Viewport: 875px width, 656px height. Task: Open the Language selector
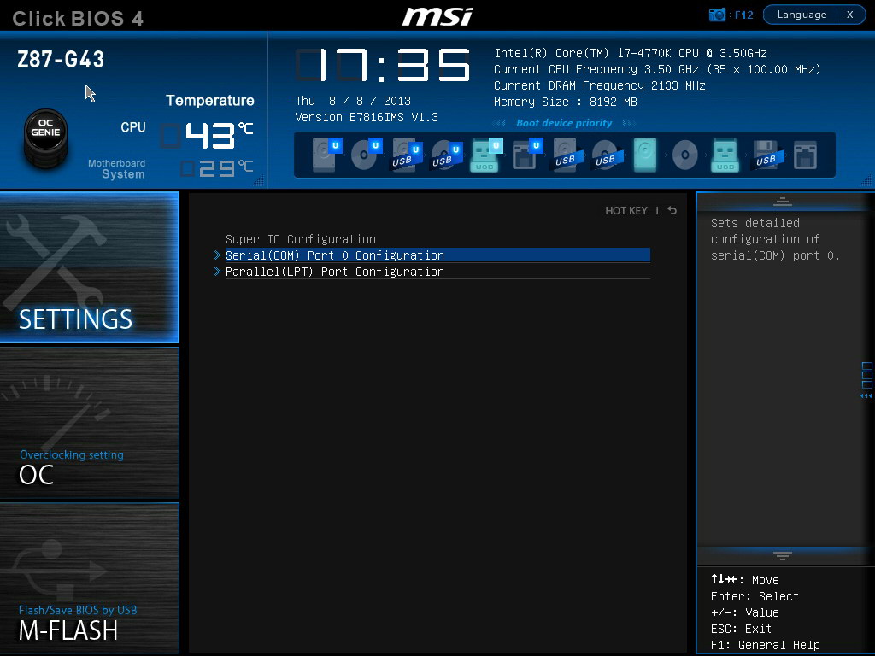point(802,15)
